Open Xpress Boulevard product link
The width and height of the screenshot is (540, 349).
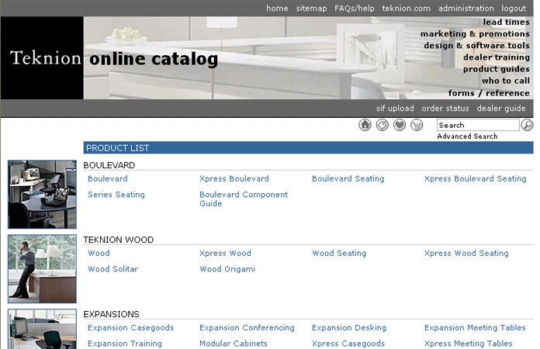tap(234, 178)
